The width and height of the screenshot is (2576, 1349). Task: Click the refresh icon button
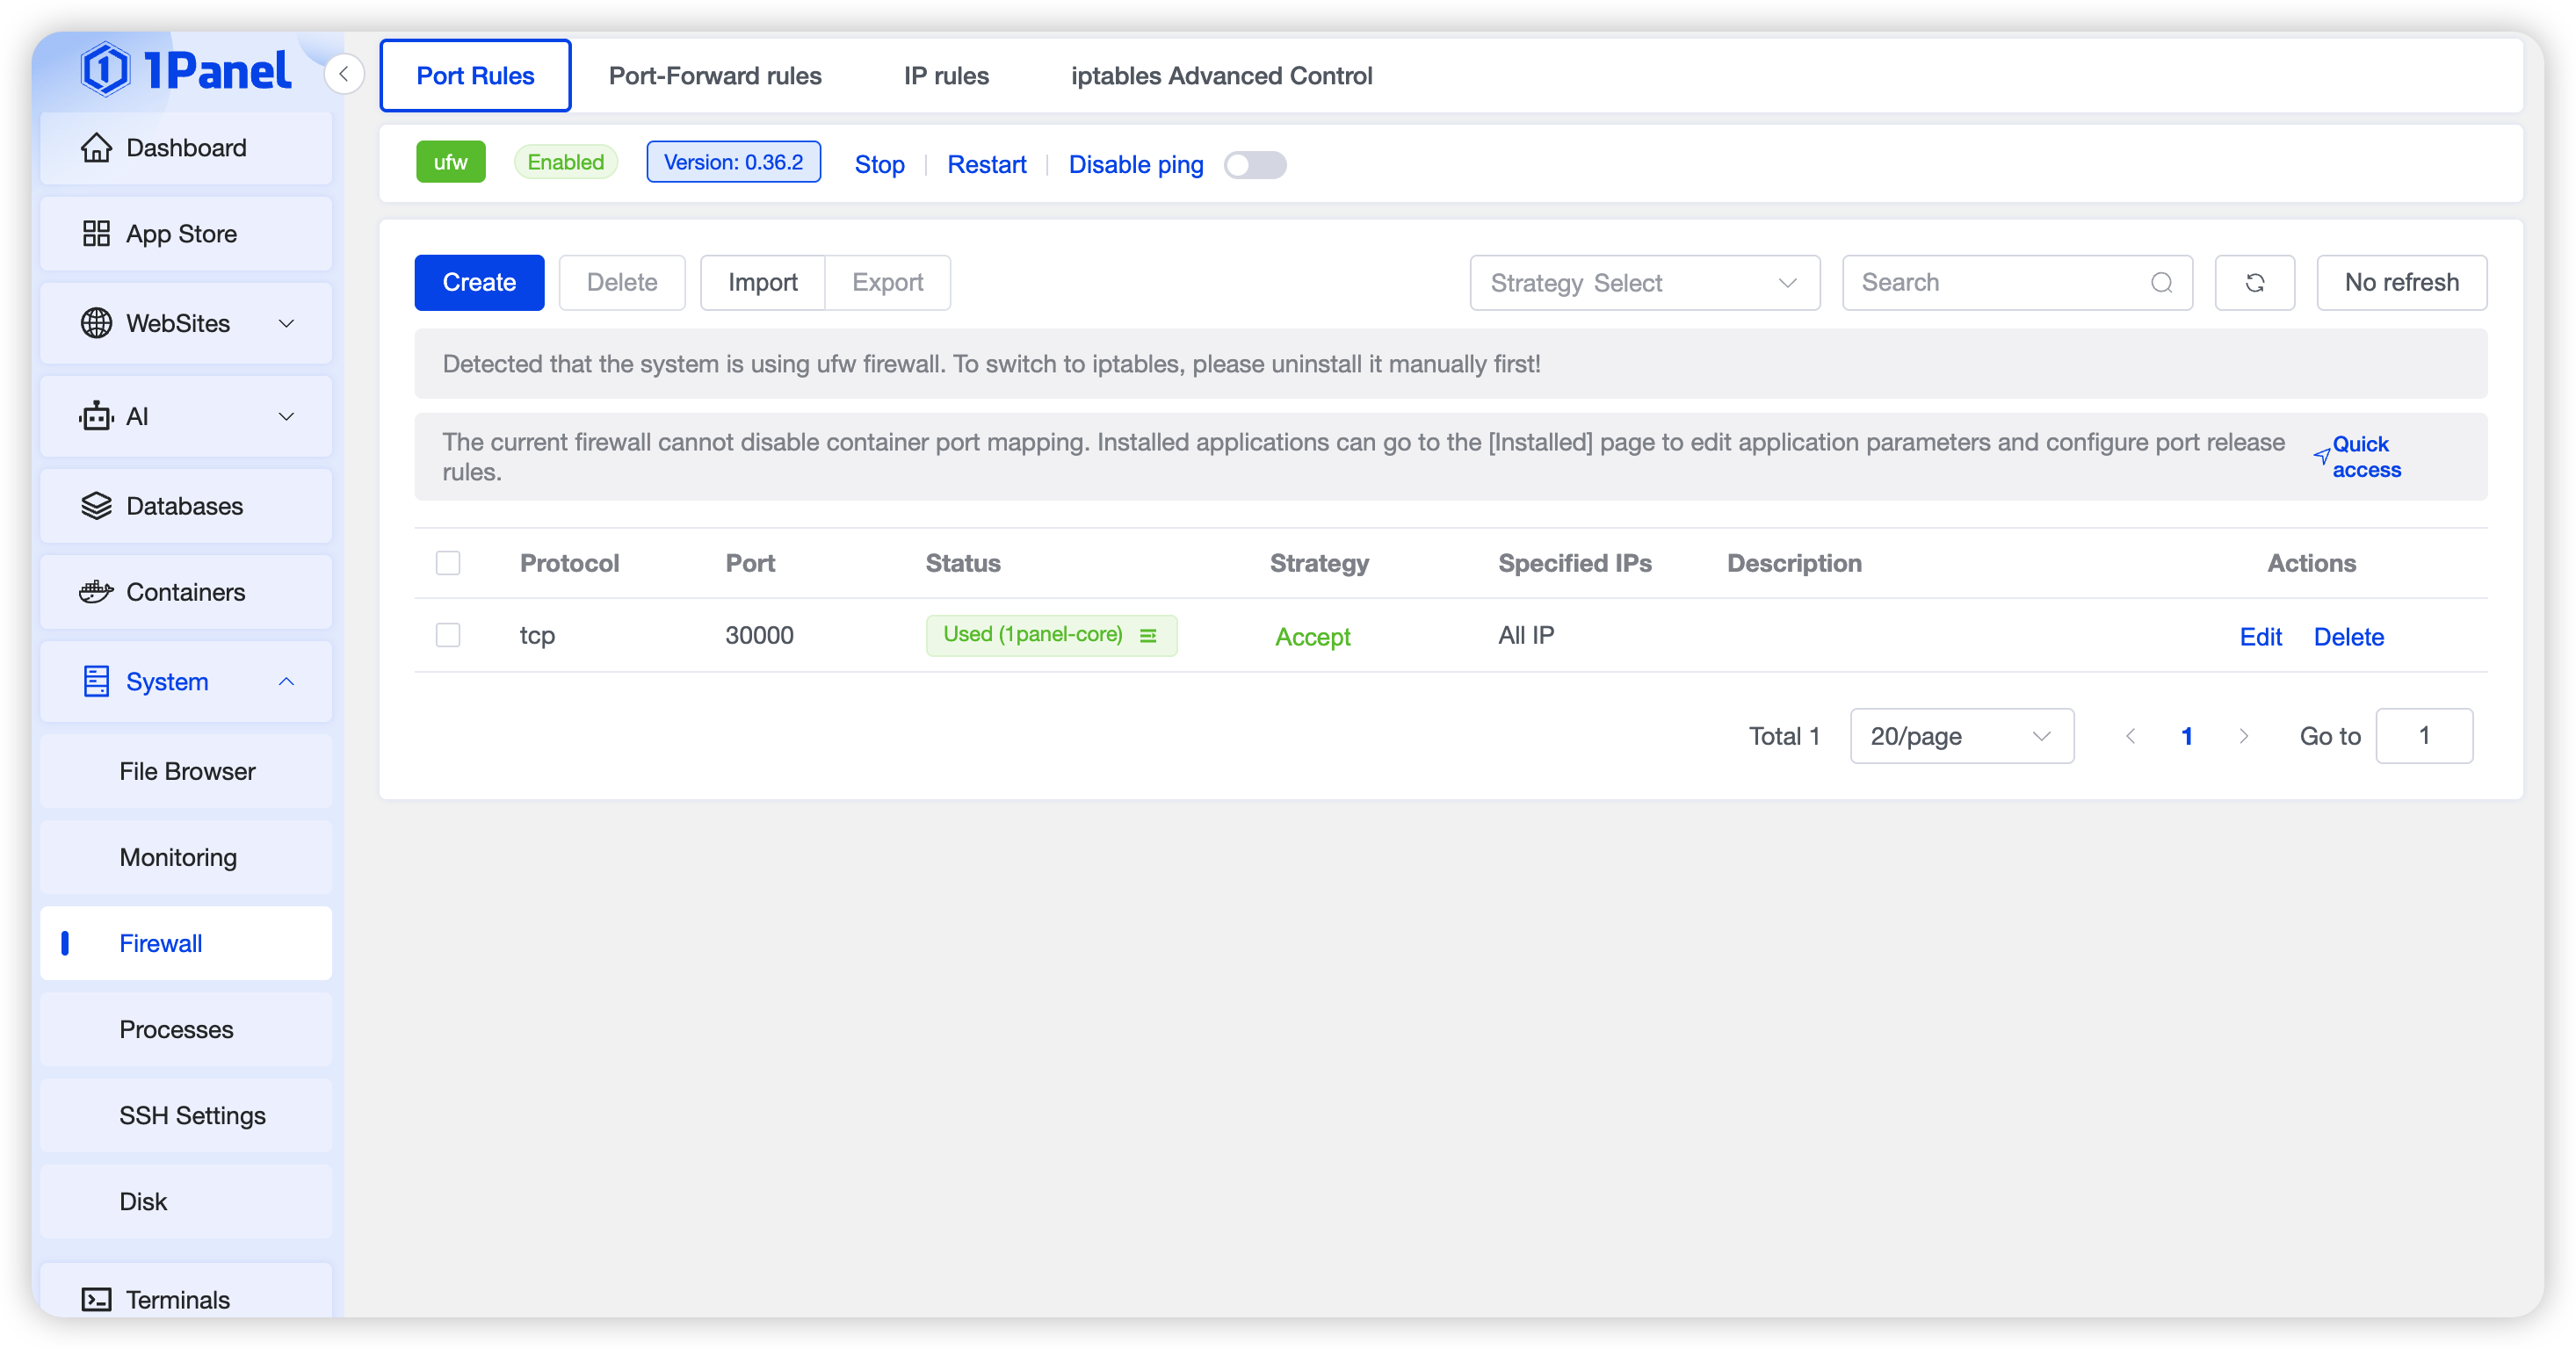click(x=2254, y=283)
